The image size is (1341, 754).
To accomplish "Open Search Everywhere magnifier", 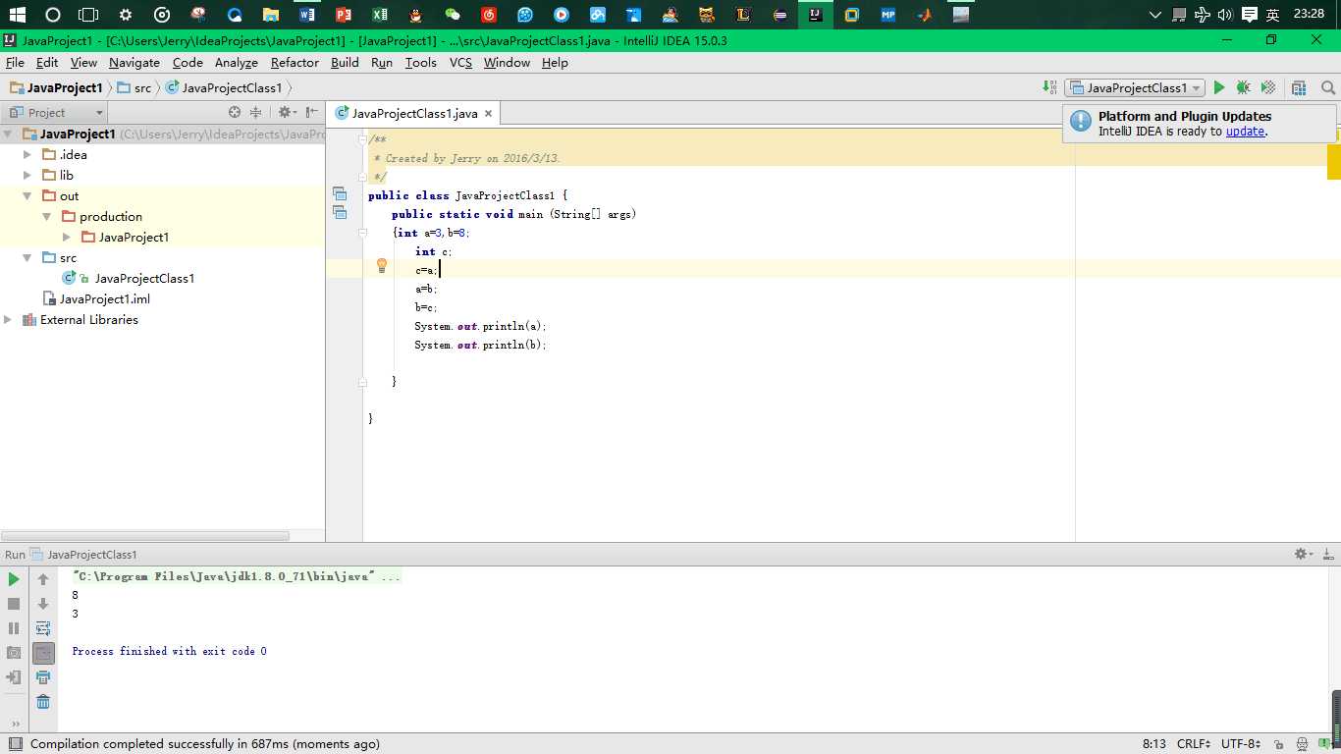I will pyautogui.click(x=1328, y=87).
